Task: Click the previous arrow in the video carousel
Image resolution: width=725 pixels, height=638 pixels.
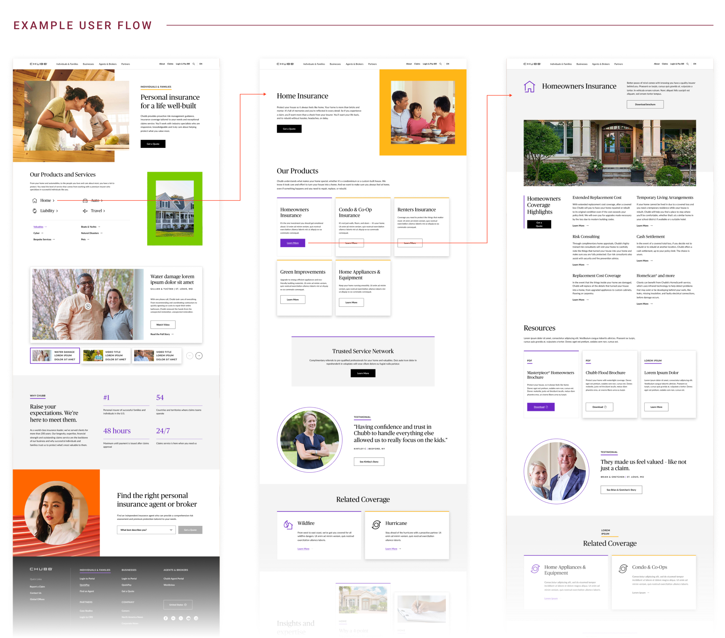Action: pyautogui.click(x=190, y=356)
